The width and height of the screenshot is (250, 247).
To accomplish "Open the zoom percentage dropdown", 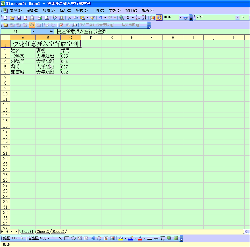I will (x=180, y=18).
